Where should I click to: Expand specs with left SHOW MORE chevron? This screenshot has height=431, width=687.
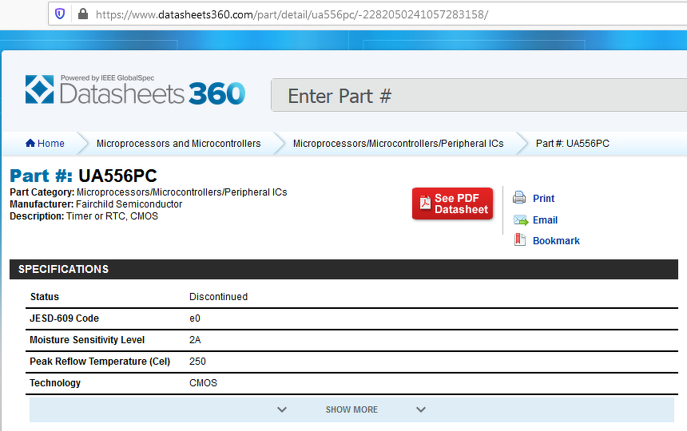[x=282, y=409]
